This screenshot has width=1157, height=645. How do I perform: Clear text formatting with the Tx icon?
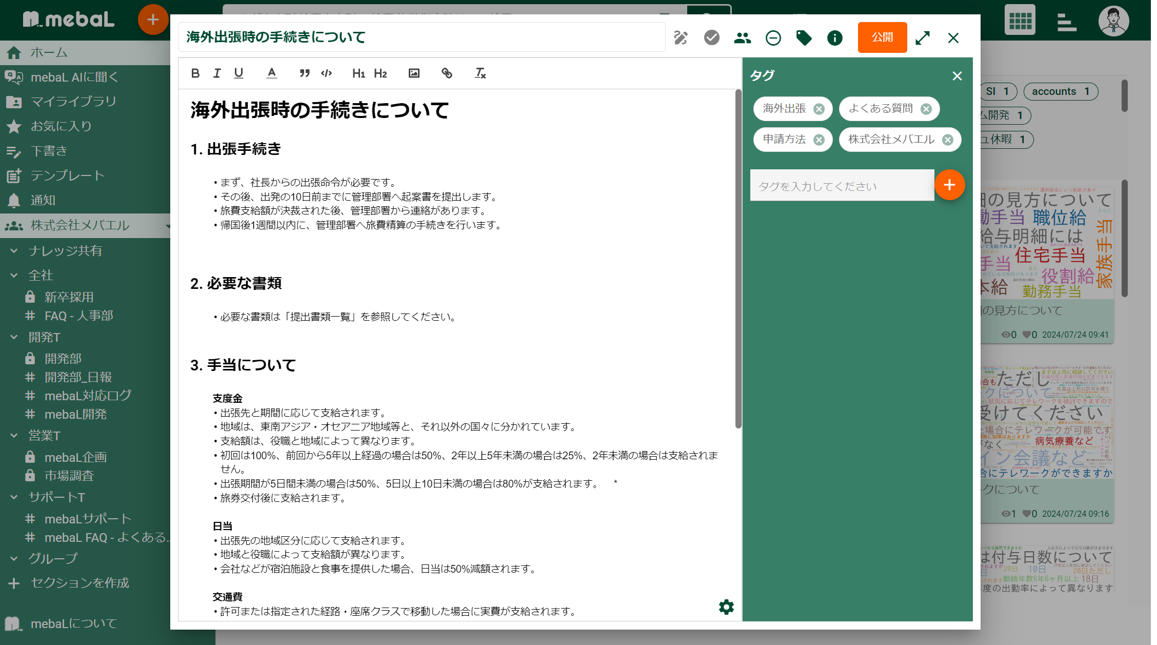point(480,73)
